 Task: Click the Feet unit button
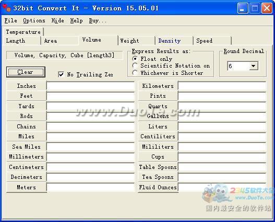(26, 96)
